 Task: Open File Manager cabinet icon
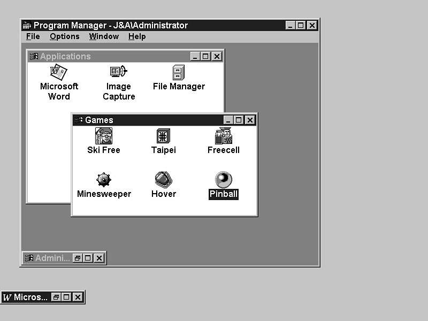coord(179,72)
